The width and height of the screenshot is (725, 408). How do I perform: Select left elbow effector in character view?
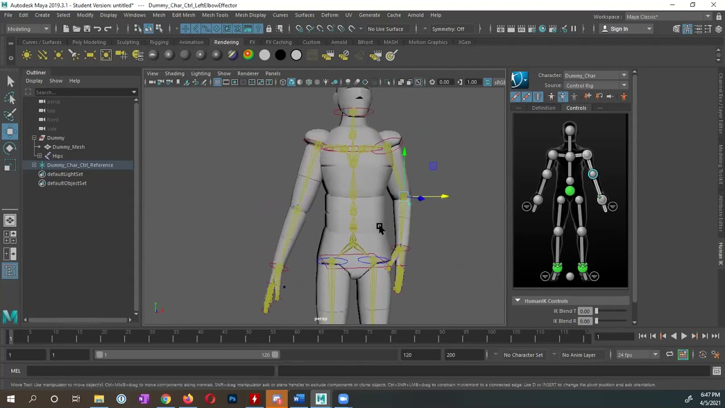pyautogui.click(x=592, y=174)
